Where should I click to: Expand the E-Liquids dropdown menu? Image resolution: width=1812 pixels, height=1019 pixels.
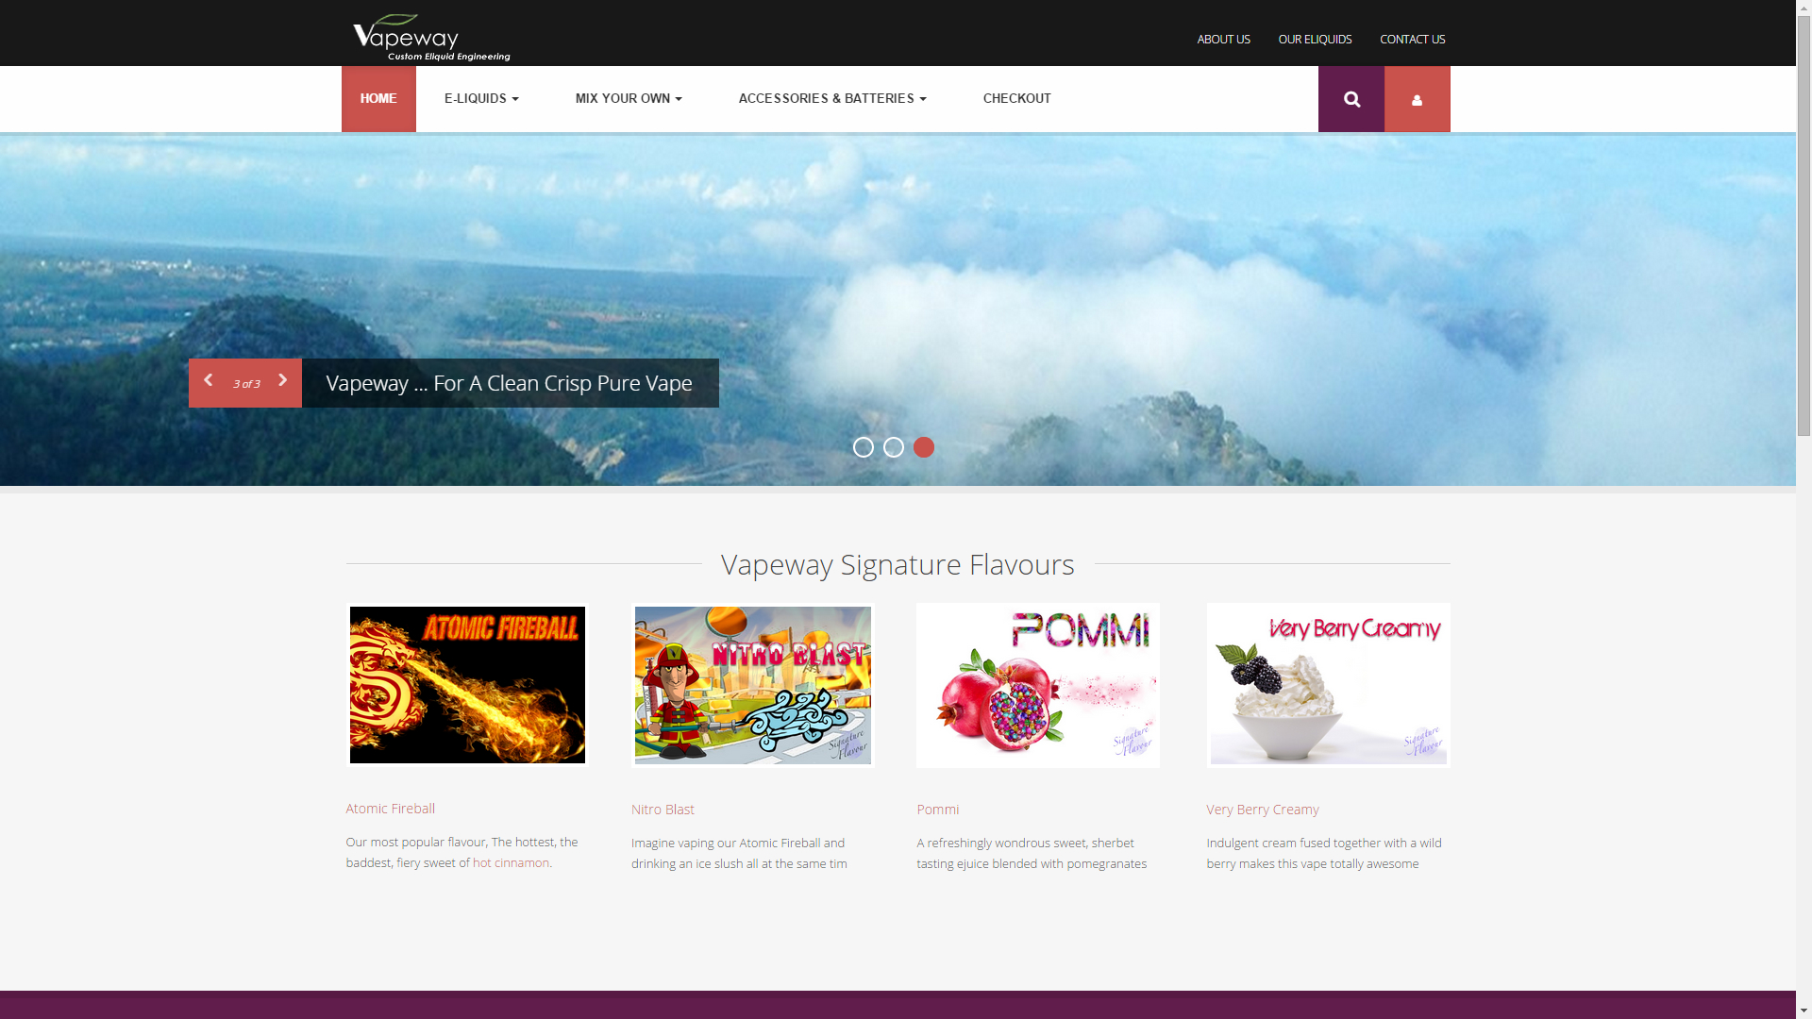(481, 99)
